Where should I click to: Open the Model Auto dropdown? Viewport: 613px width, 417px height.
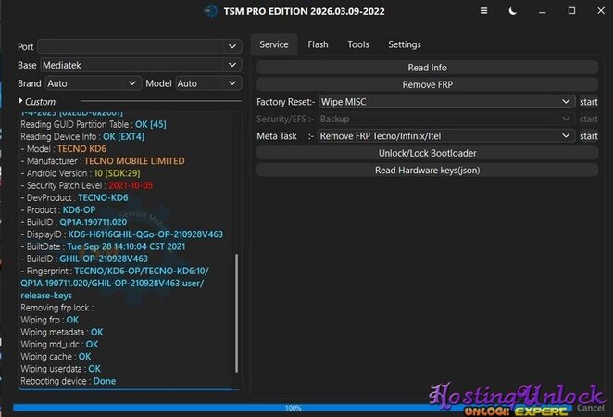[207, 83]
